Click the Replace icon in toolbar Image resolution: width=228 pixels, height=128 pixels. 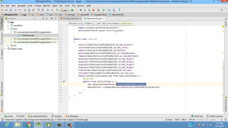pos(43,10)
